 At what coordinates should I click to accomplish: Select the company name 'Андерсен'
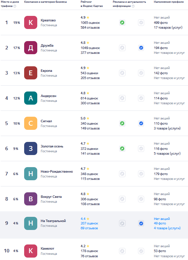click(49, 96)
